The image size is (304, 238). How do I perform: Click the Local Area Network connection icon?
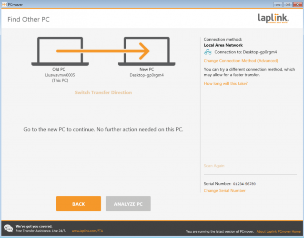(x=208, y=52)
